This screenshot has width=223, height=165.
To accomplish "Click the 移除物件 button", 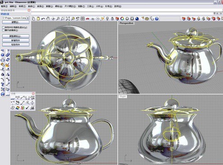I will [x=16, y=45].
